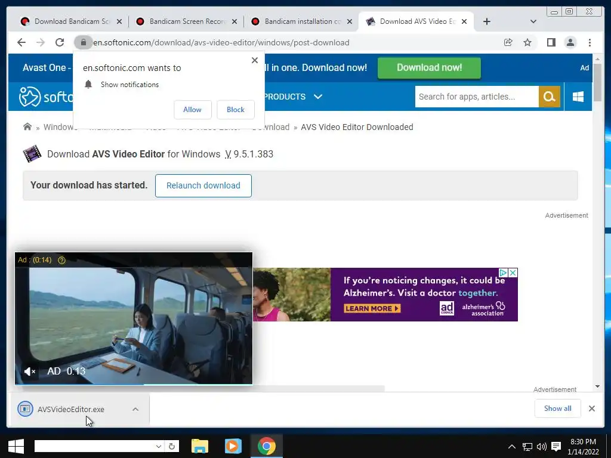Close the AVS Video Editor tab
The height and width of the screenshot is (458, 611).
point(464,21)
